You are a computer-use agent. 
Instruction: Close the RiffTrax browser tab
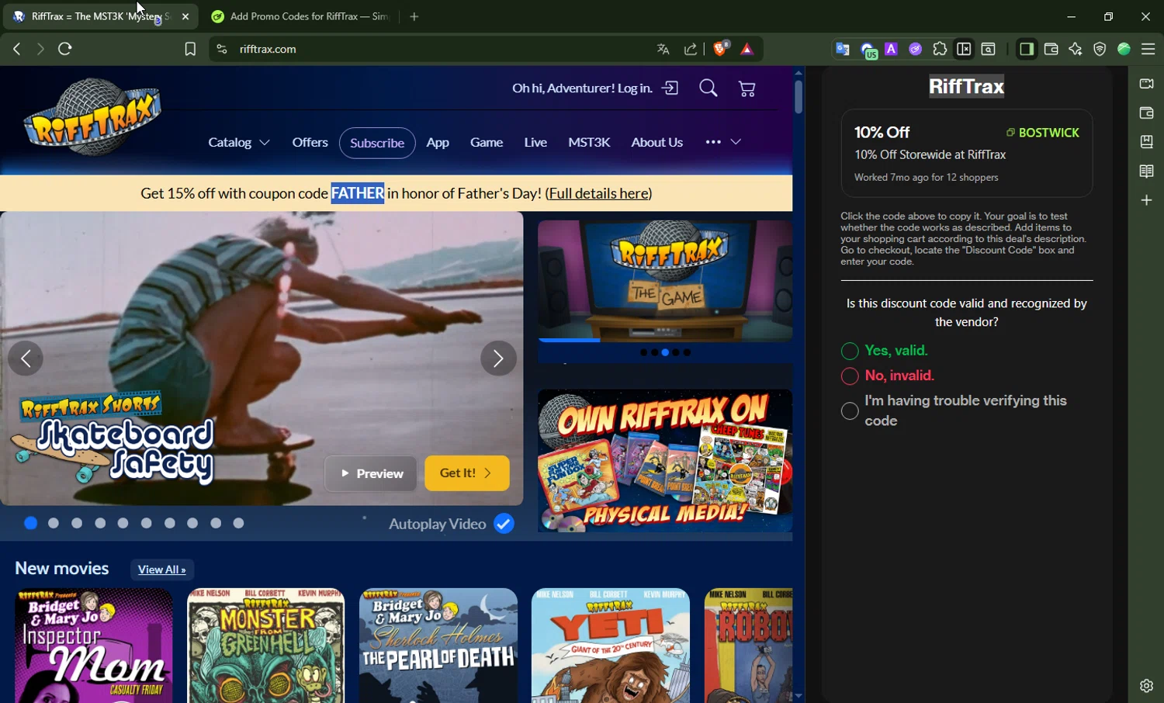[x=185, y=16]
